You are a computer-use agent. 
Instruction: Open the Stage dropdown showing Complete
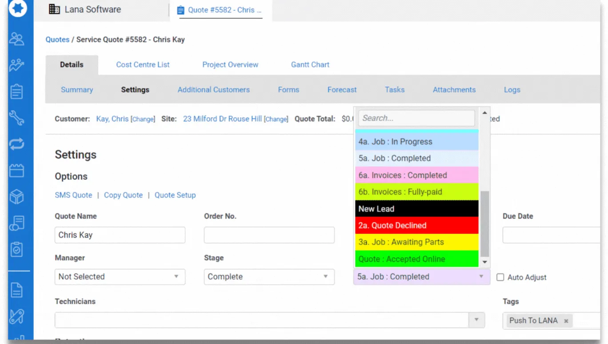pyautogui.click(x=269, y=277)
